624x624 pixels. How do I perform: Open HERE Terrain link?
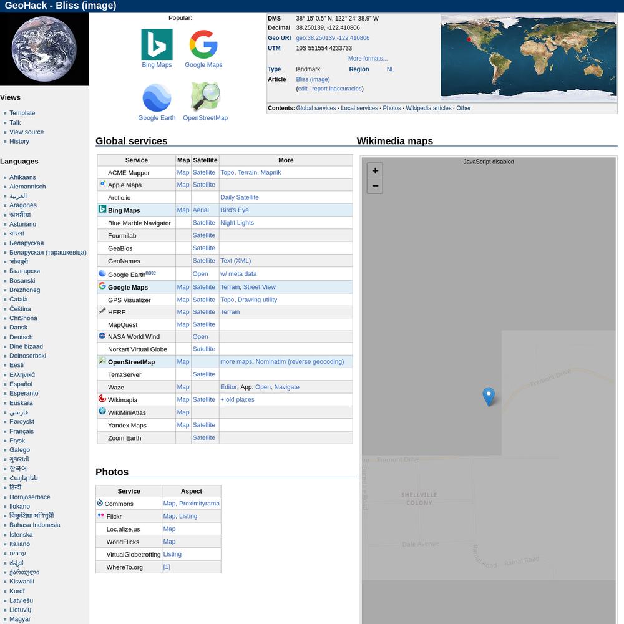[230, 312]
